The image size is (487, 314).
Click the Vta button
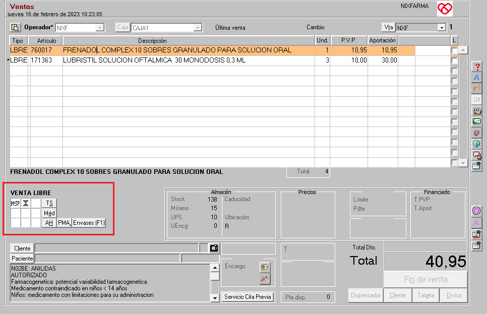click(x=389, y=27)
